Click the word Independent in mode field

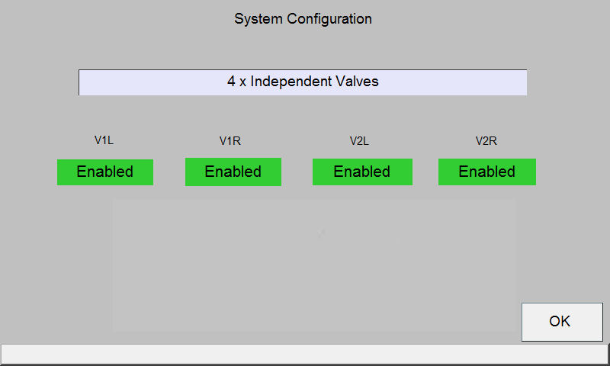click(x=291, y=82)
